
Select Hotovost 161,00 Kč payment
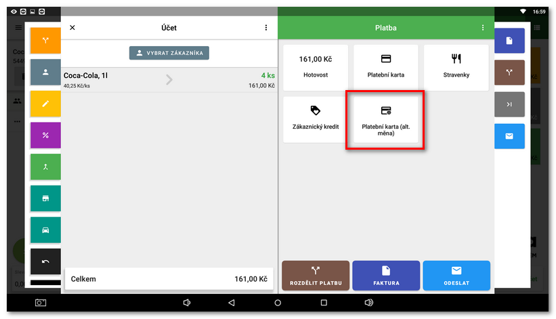tap(316, 67)
